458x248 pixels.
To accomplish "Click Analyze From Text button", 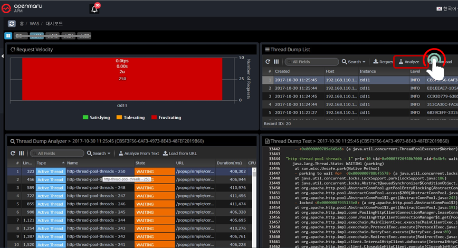I will tap(138, 153).
